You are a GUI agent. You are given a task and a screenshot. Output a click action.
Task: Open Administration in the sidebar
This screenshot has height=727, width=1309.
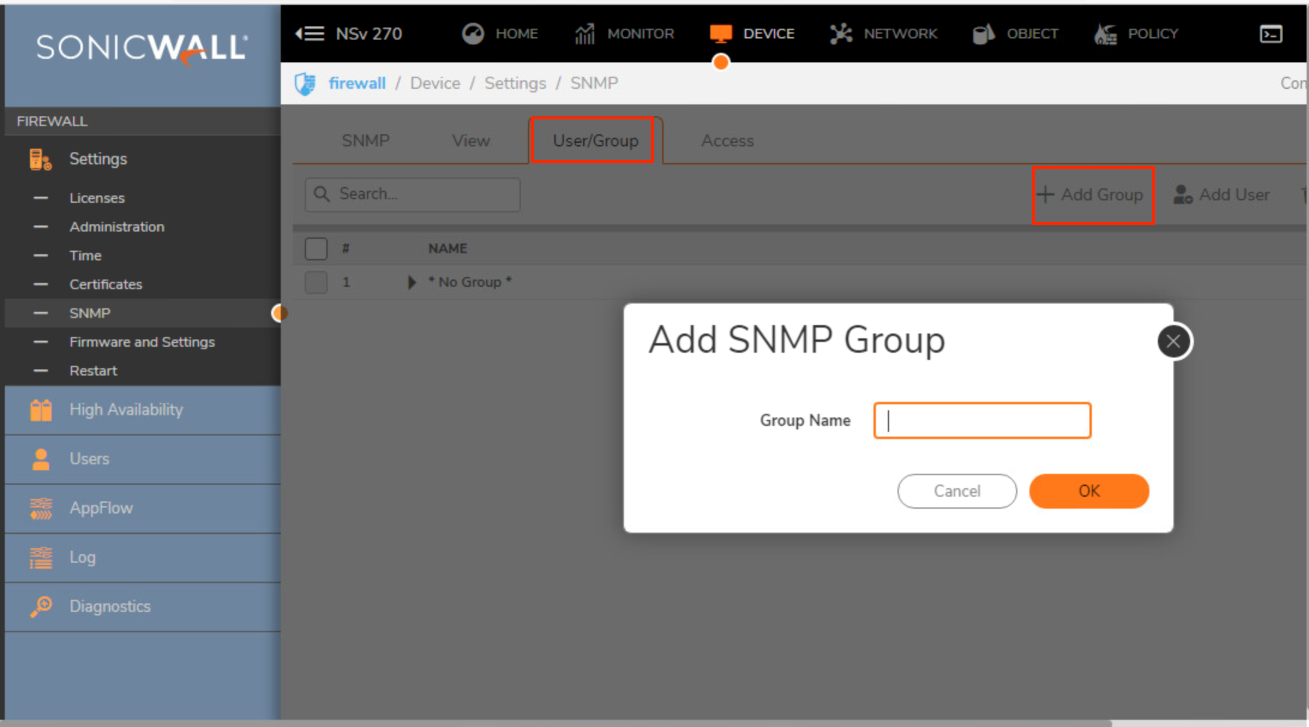(117, 227)
